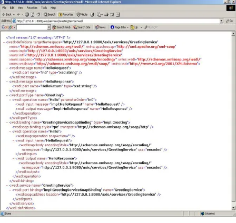Click the Mail toolbar icon
Viewport: 236px width, 223px height.
pos(99,15)
